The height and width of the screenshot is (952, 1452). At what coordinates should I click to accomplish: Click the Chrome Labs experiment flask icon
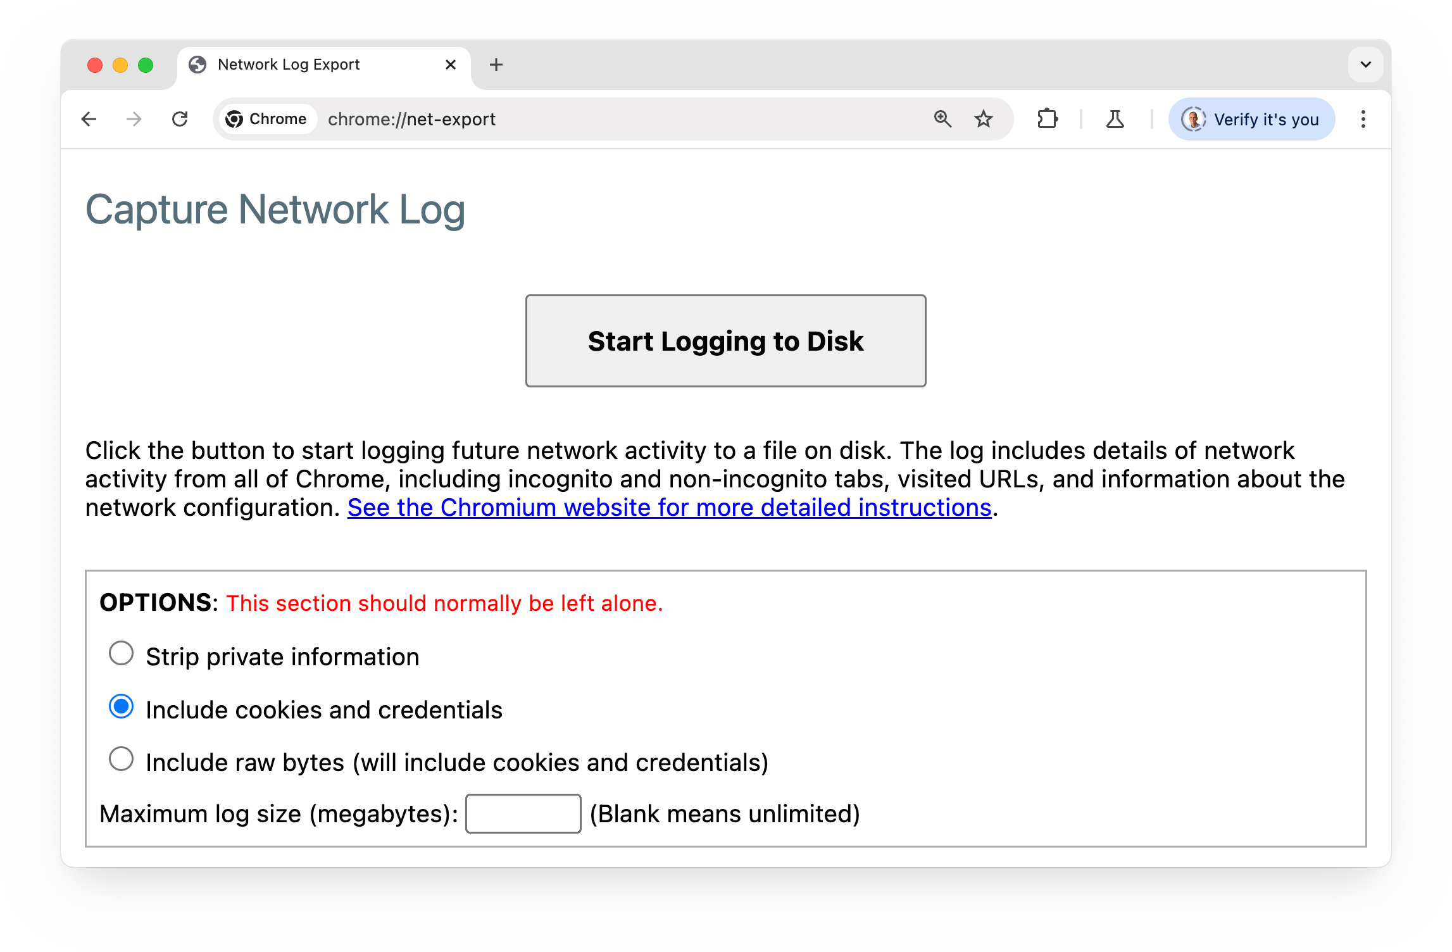point(1115,119)
